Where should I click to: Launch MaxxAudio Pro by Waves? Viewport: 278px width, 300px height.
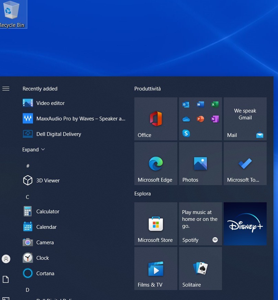(74, 118)
